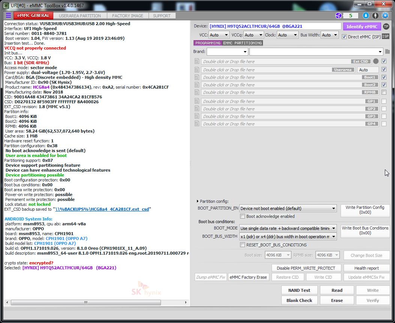Open the VCC voltage dropdown
The image size is (395, 323).
(219, 35)
